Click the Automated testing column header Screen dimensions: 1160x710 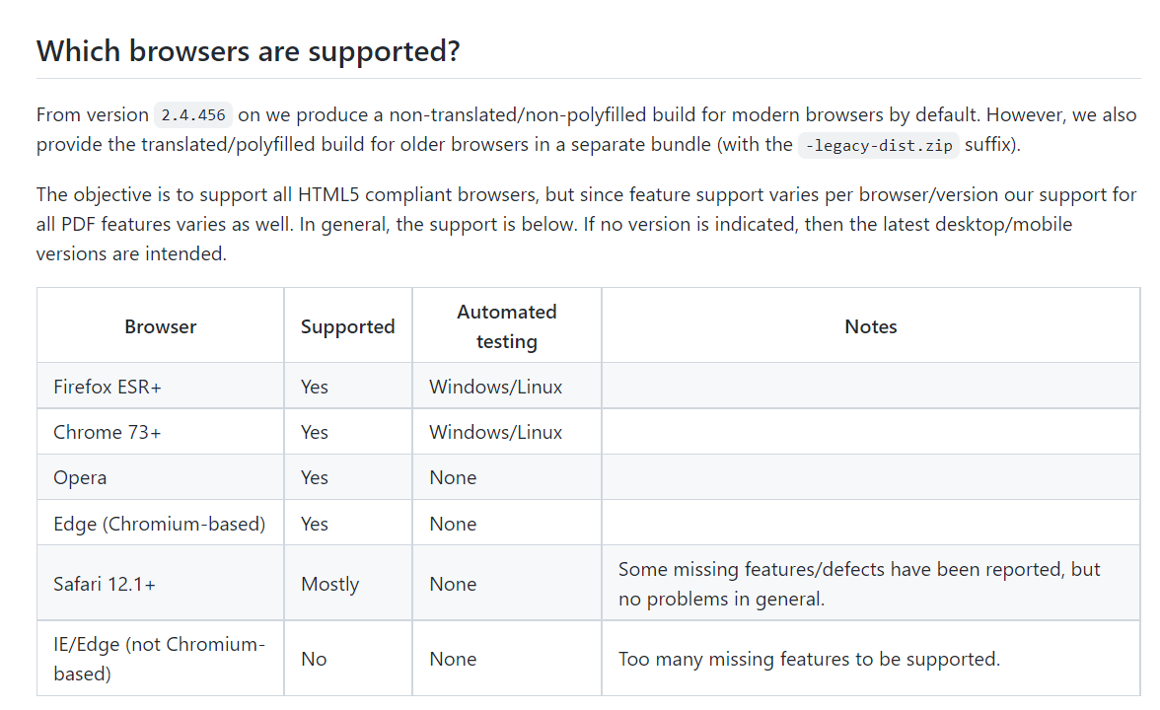[506, 326]
